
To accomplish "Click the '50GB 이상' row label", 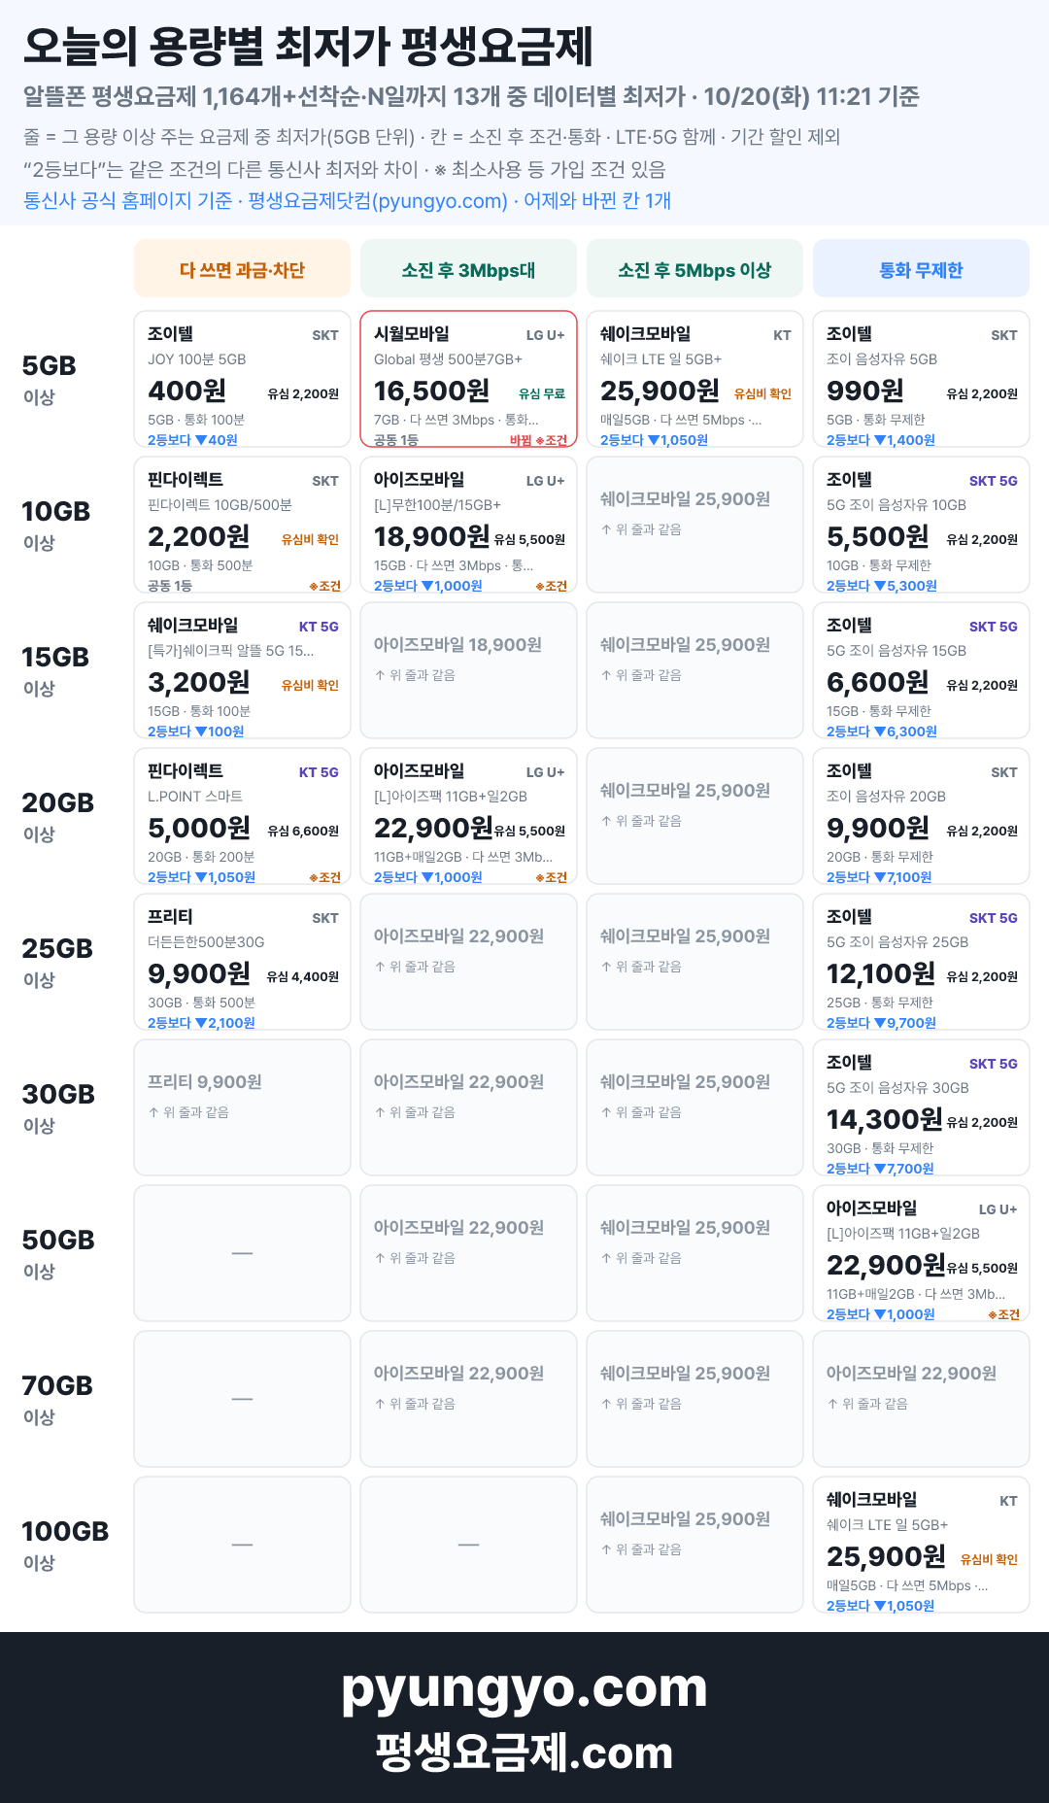I will click(58, 1253).
